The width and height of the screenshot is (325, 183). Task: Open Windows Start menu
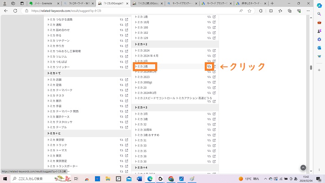(5, 179)
